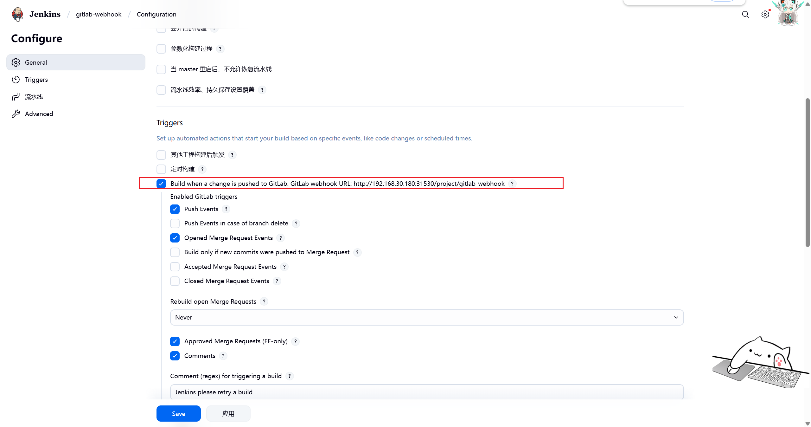Uncheck Opened Merge Request Events
This screenshot has width=811, height=427.
(175, 238)
